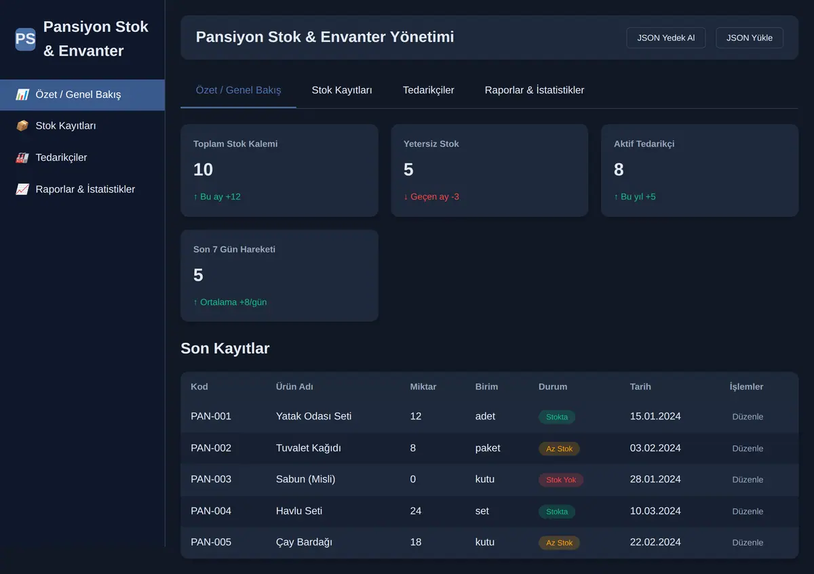Click the Tuvalet Kağıdı product name
814x574 pixels.
(x=309, y=448)
